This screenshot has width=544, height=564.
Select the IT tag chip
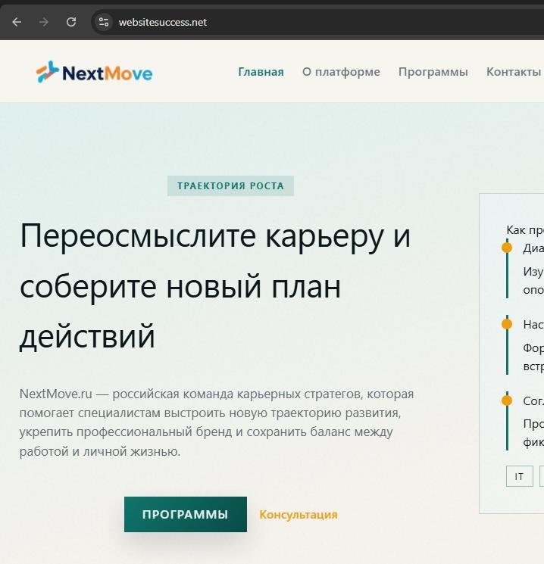click(519, 476)
